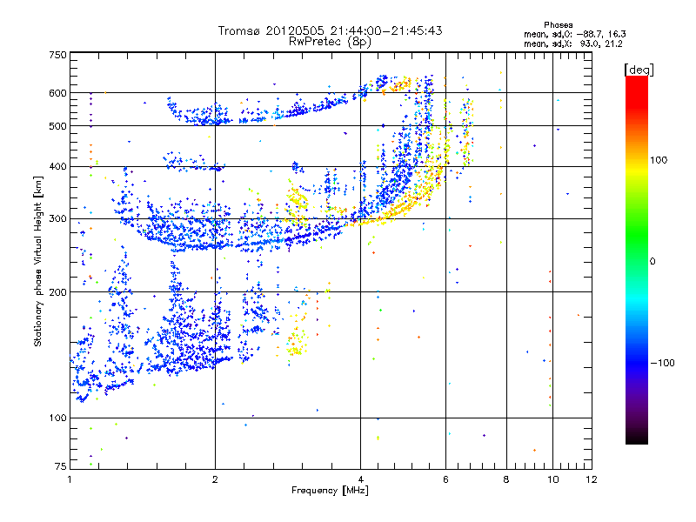Click the 'mean, sd,X: 93.0, 21.2' line
The image size is (696, 522).
(x=573, y=43)
